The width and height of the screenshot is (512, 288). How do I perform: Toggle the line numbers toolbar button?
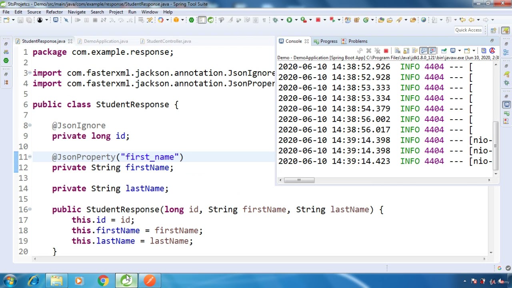coord(202,20)
